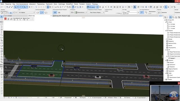Click the grid snap icon
This screenshot has width=180, height=101.
coord(30,7)
